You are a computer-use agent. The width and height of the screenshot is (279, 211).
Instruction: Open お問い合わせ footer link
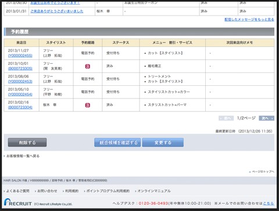pos(47,191)
